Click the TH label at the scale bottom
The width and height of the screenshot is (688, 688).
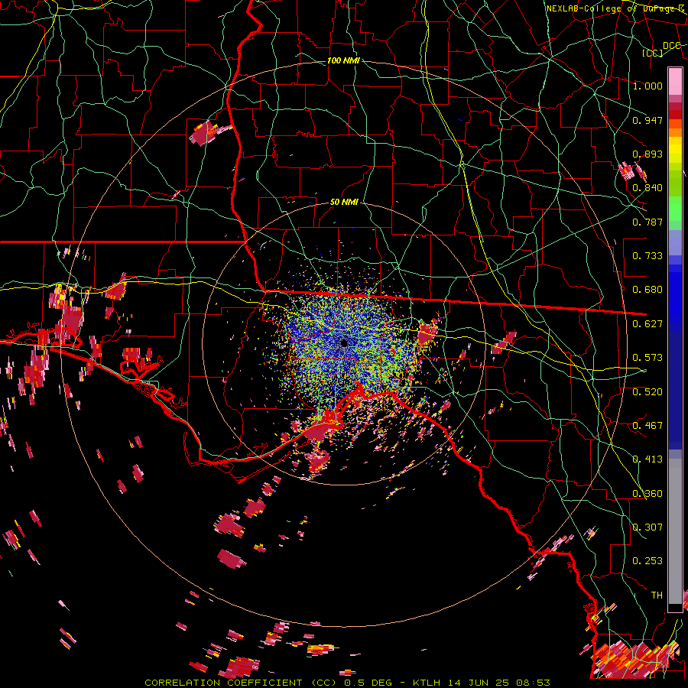[657, 596]
